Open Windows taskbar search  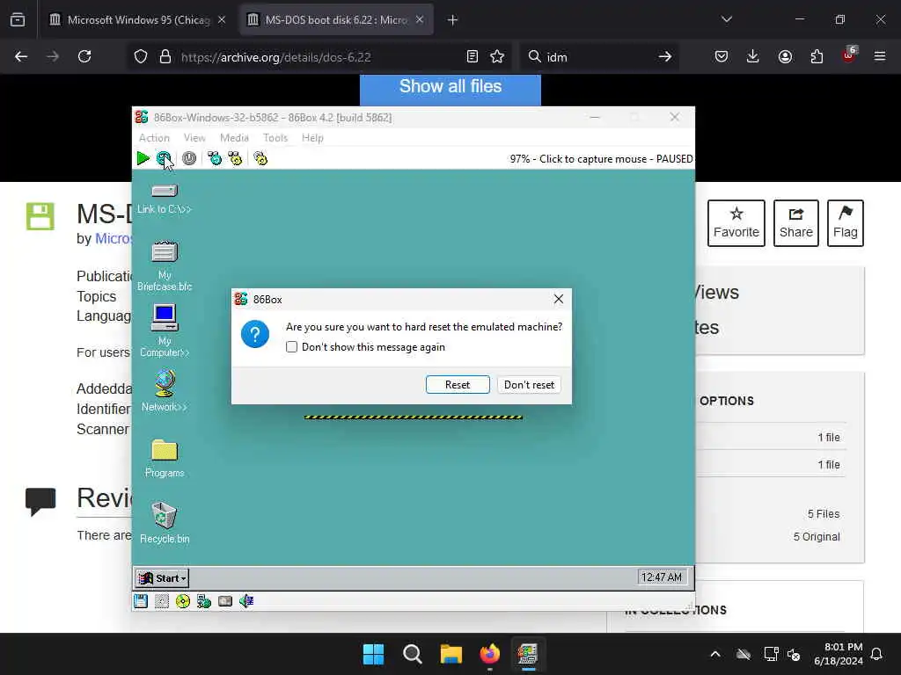(x=412, y=654)
